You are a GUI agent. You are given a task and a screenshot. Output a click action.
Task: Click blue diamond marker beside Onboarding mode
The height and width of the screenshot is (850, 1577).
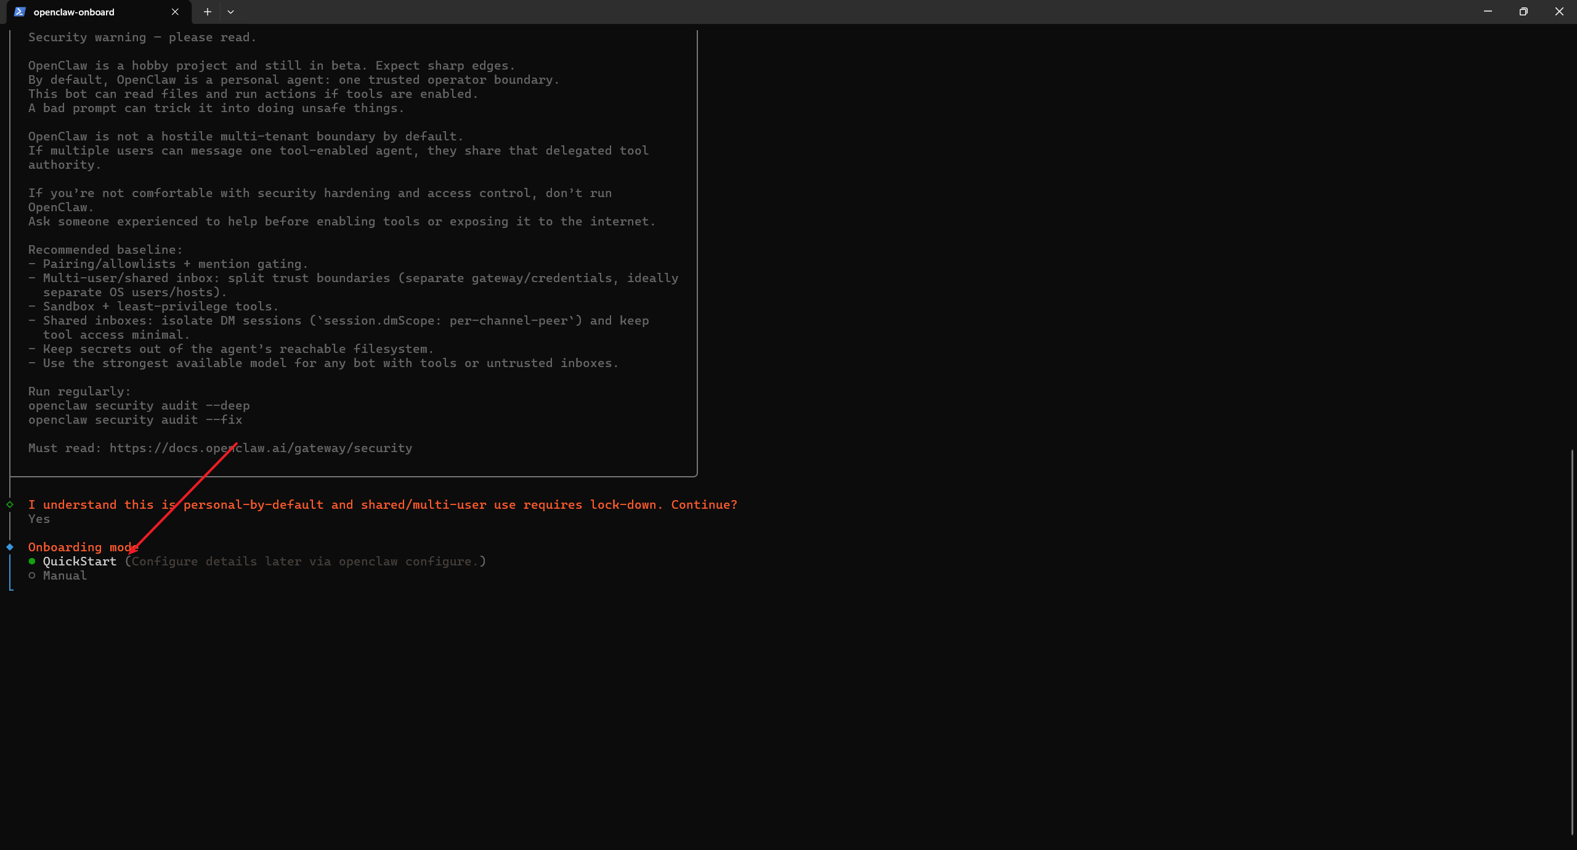pyautogui.click(x=10, y=547)
